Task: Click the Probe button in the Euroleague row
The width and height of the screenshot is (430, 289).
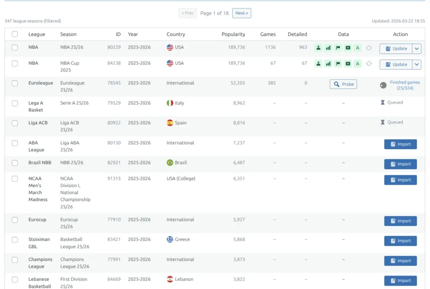Action: pyautogui.click(x=343, y=84)
